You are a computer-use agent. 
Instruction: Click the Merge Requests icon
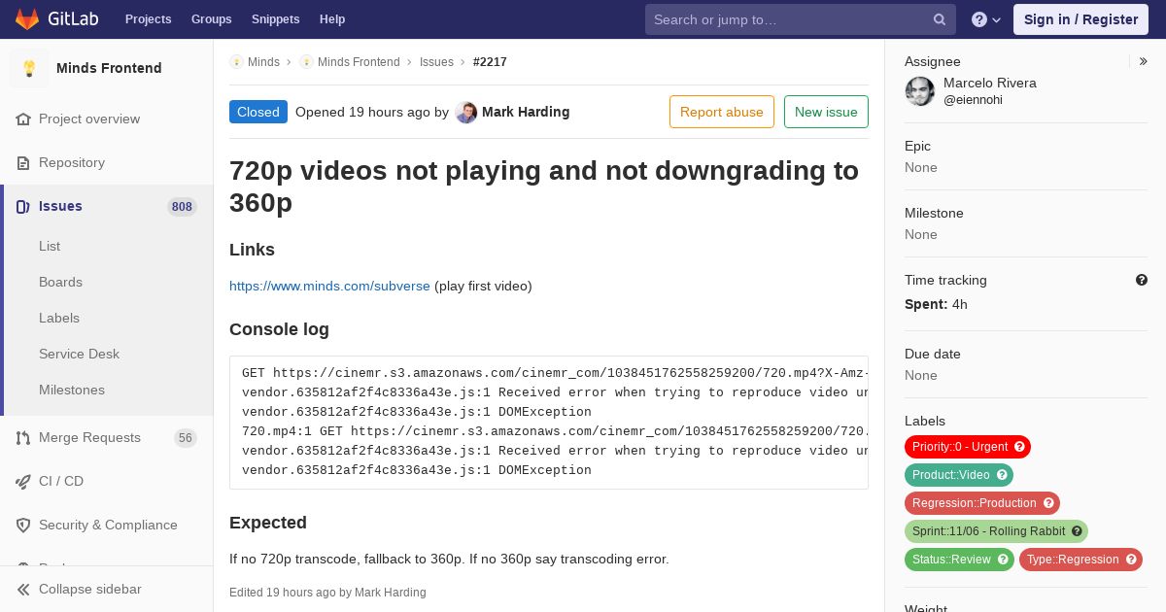click(x=23, y=437)
